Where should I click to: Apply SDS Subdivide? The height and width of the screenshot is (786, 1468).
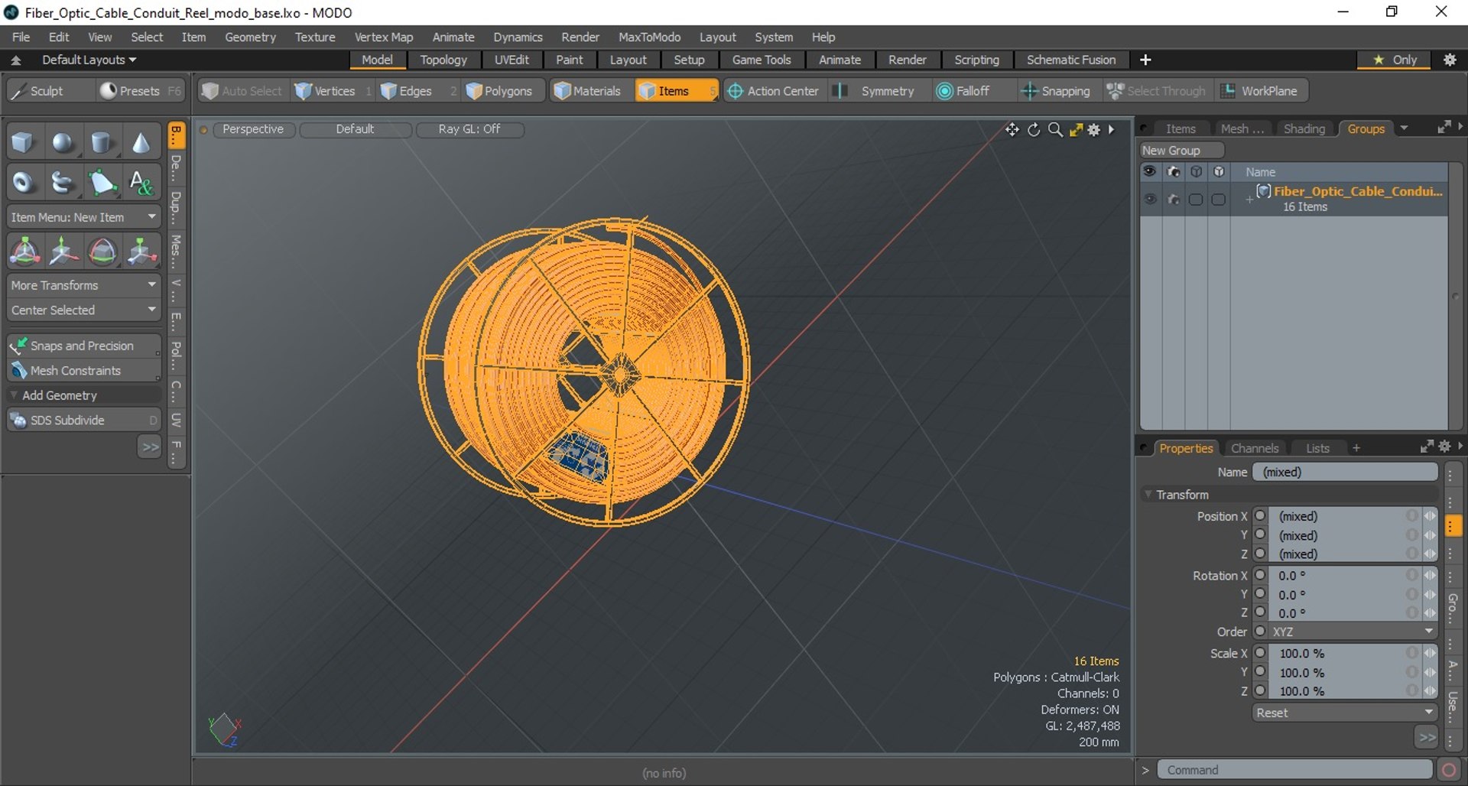pos(84,421)
